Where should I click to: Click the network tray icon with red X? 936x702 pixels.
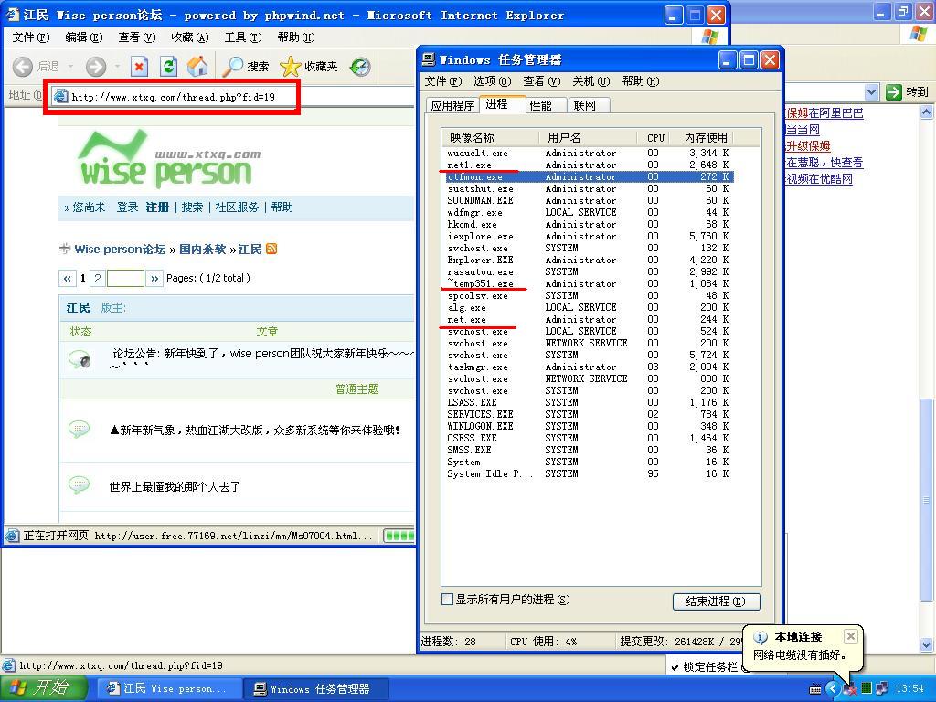point(849,688)
